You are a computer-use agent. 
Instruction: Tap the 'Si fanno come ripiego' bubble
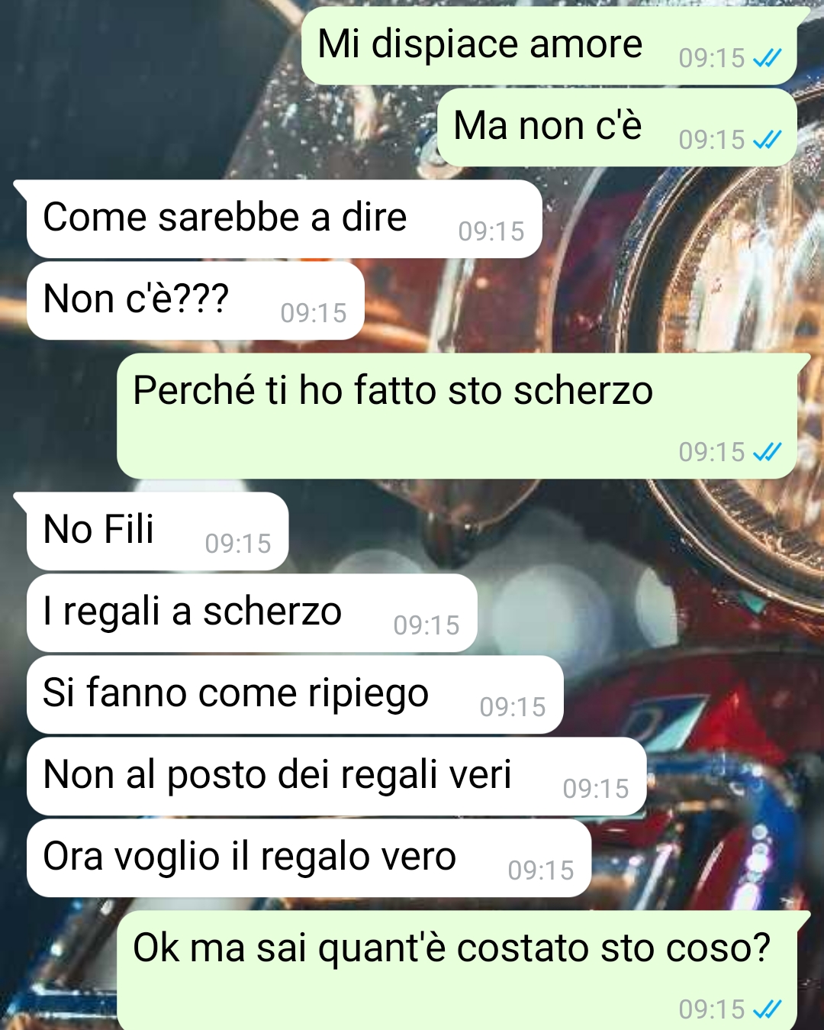coord(295,695)
